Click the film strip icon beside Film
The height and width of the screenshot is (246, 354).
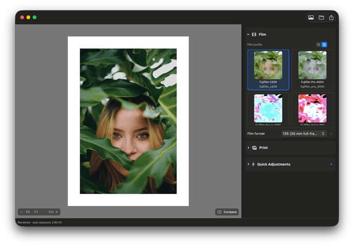pos(254,34)
